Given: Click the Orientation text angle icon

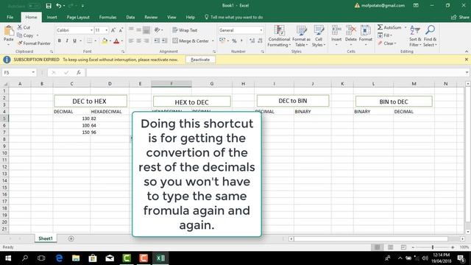Looking at the screenshot, I should tap(157, 30).
